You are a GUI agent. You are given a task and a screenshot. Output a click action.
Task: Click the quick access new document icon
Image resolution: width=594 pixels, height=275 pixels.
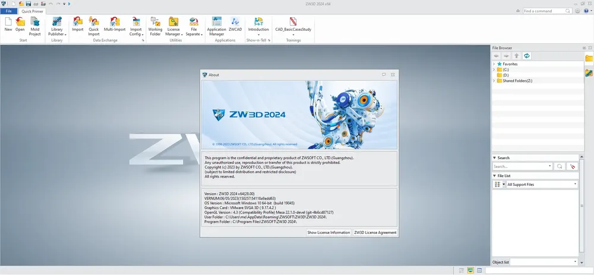13,4
